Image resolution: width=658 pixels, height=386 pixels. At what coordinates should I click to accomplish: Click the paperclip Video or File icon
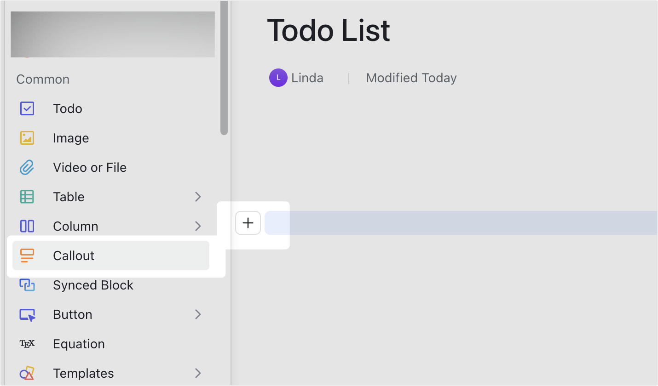coord(27,167)
